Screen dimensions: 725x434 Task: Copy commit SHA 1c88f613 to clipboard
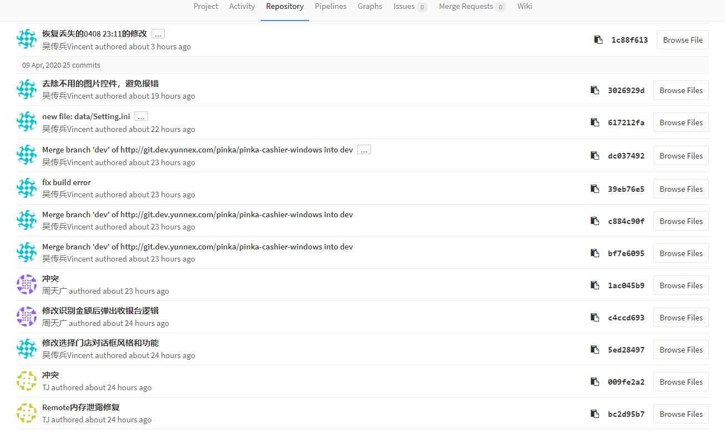(598, 40)
